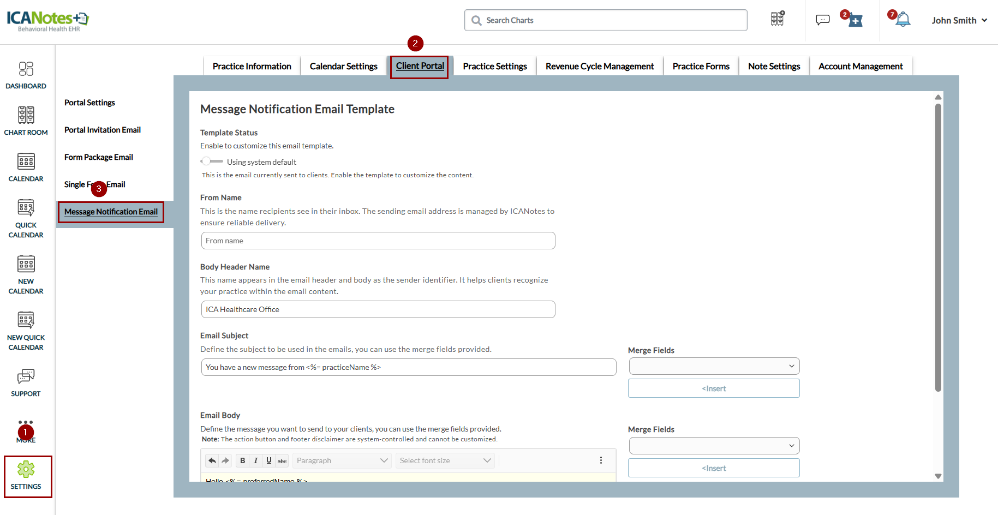Switch to the Practice Settings tab

pos(494,66)
